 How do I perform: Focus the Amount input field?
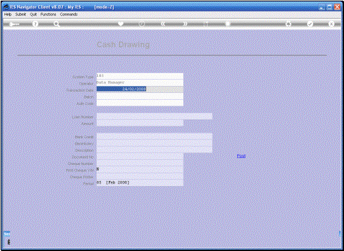coord(140,123)
